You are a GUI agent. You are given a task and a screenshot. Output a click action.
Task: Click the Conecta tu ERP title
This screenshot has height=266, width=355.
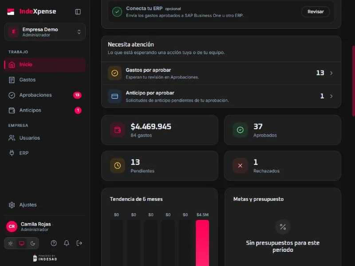click(144, 8)
